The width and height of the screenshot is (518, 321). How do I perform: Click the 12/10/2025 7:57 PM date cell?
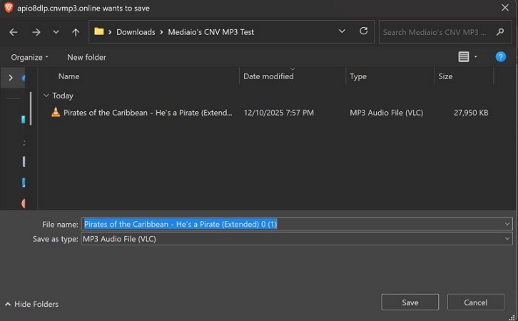(278, 113)
